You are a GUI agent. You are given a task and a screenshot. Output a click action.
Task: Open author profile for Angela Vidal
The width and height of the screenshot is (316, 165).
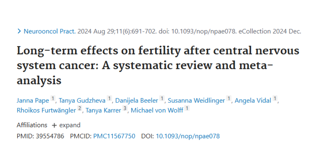(253, 100)
